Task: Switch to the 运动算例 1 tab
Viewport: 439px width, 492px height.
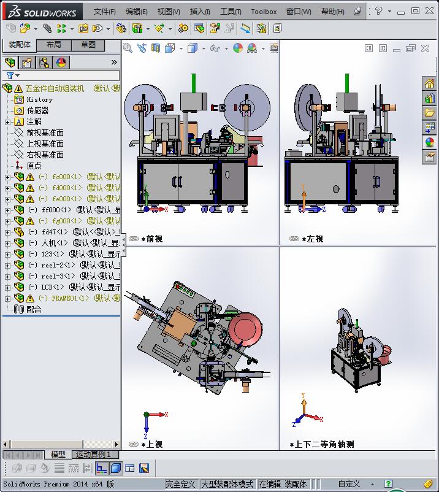Action: 93,454
